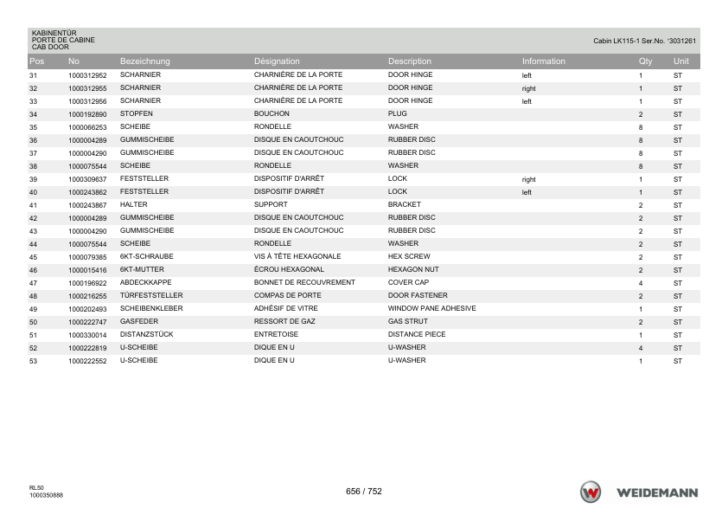Viewport: 728px width, 515px height.
Task: Select the Bezeichnung column header
Action: (145, 61)
